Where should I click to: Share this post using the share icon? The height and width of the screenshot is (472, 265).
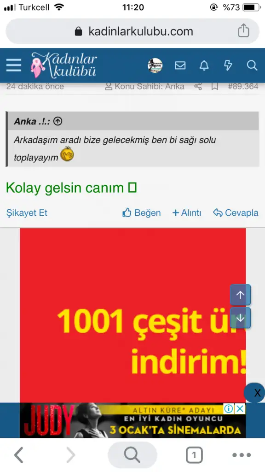[x=198, y=87]
